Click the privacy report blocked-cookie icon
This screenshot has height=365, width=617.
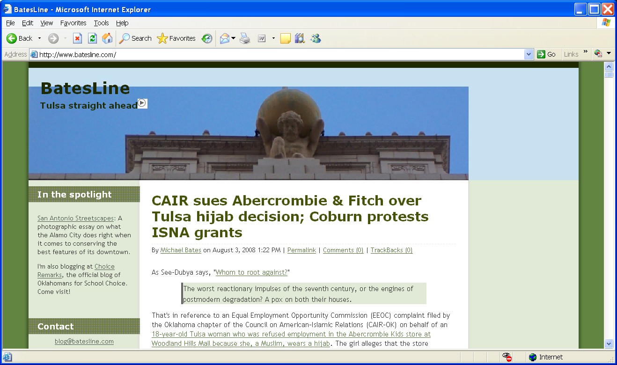coord(507,357)
